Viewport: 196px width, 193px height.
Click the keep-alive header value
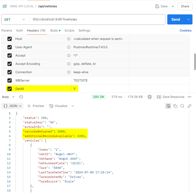[81, 72]
